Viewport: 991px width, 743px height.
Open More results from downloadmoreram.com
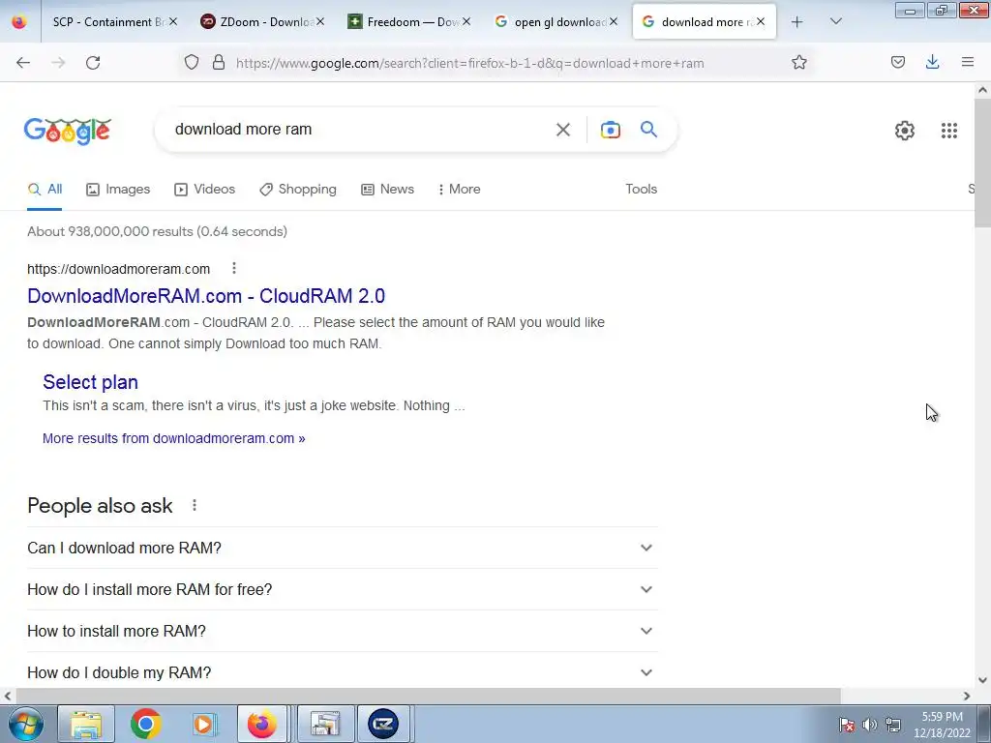tap(174, 438)
